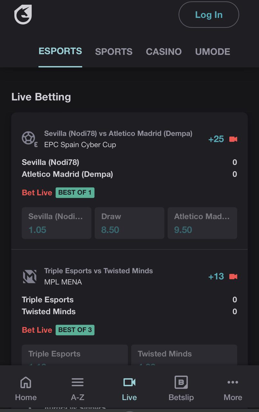Tap the football esports icon for Sevilla match
The height and width of the screenshot is (412, 259).
pyautogui.click(x=29, y=139)
